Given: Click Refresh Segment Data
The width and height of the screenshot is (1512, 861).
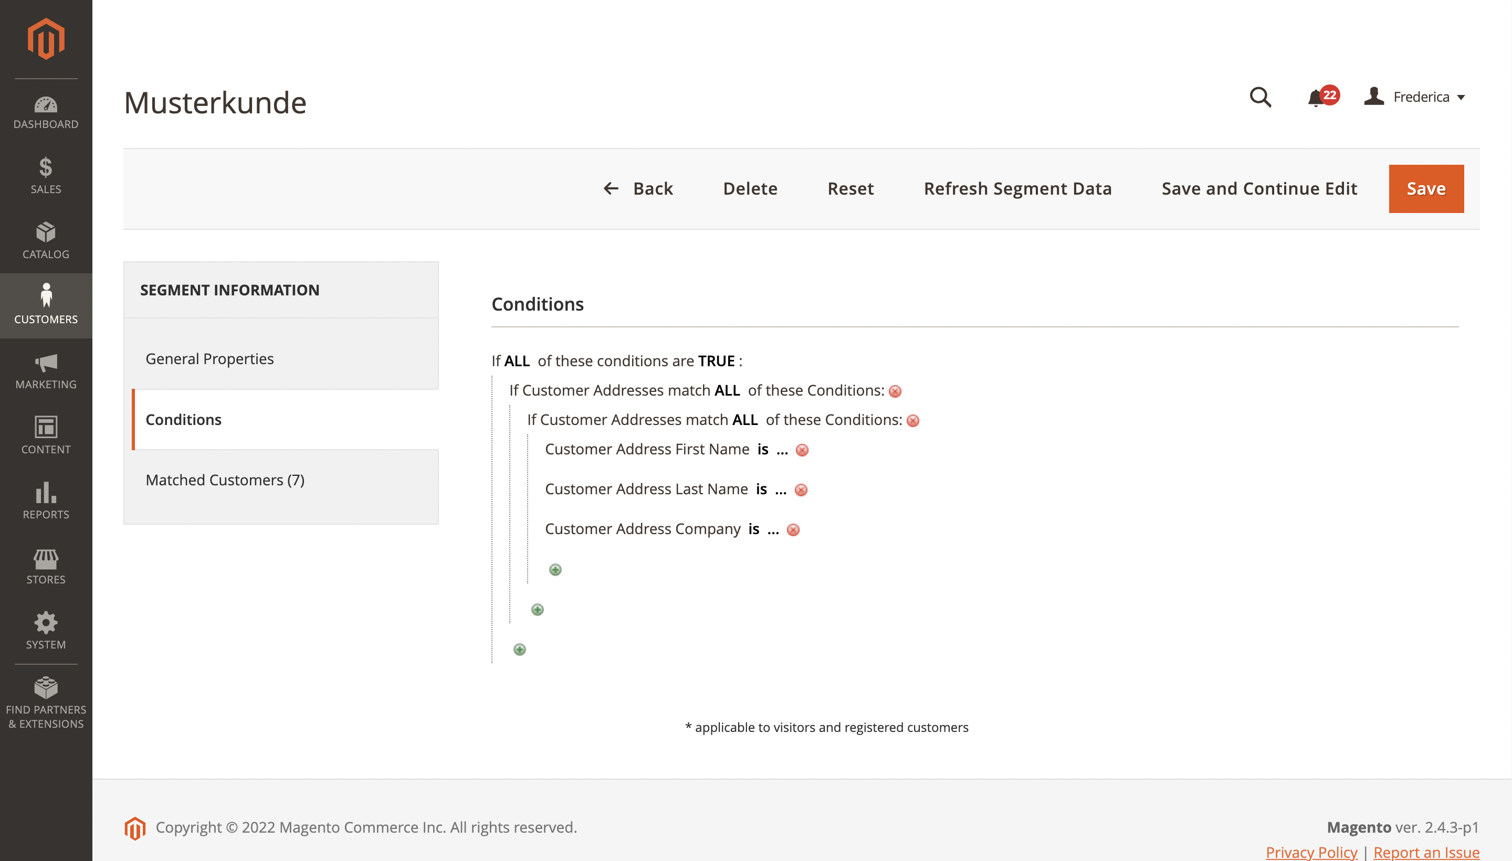Looking at the screenshot, I should (1017, 189).
